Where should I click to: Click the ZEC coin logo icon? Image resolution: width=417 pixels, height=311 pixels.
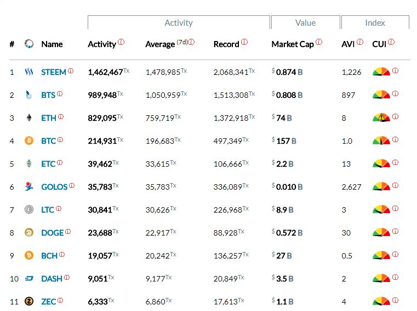[x=29, y=301]
